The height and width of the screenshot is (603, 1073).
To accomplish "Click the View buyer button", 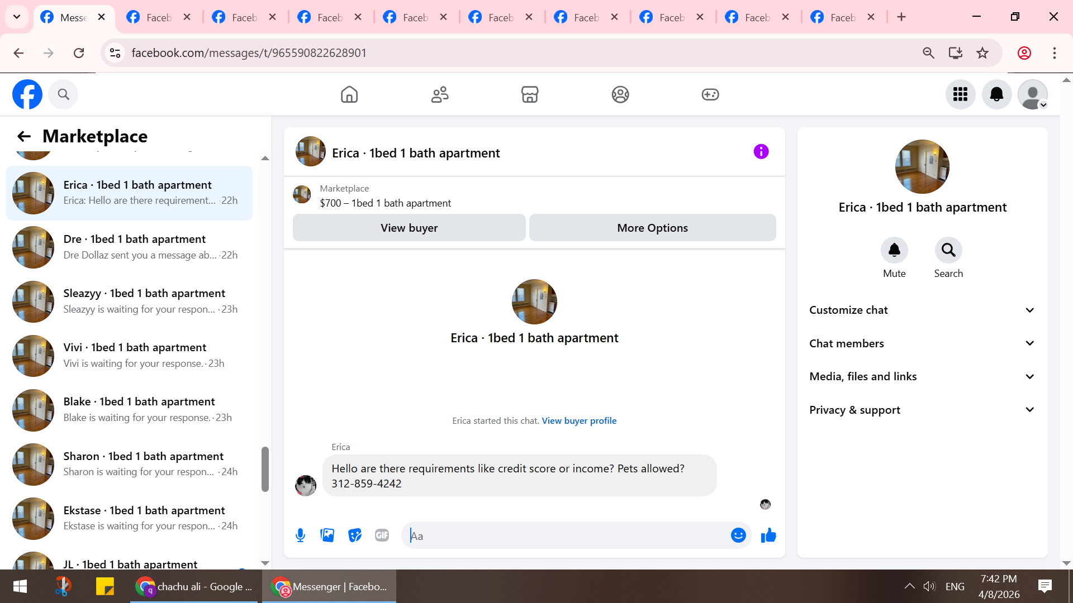I will [409, 228].
